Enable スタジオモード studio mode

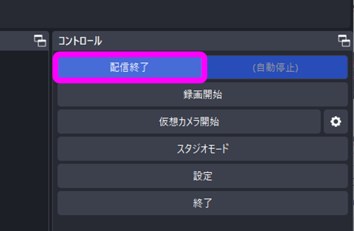click(x=203, y=149)
